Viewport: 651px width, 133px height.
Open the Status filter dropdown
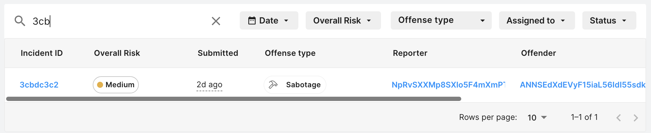pyautogui.click(x=609, y=20)
